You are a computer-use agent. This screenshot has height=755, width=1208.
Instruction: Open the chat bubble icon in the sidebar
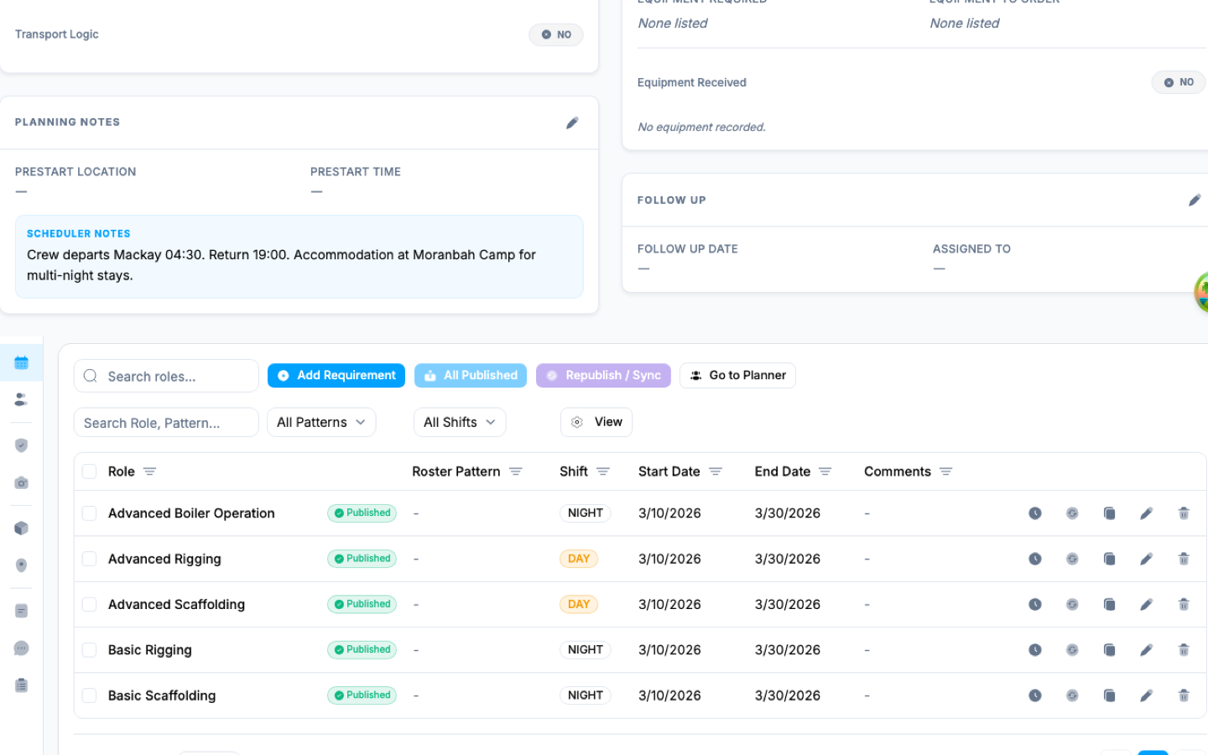(21, 648)
